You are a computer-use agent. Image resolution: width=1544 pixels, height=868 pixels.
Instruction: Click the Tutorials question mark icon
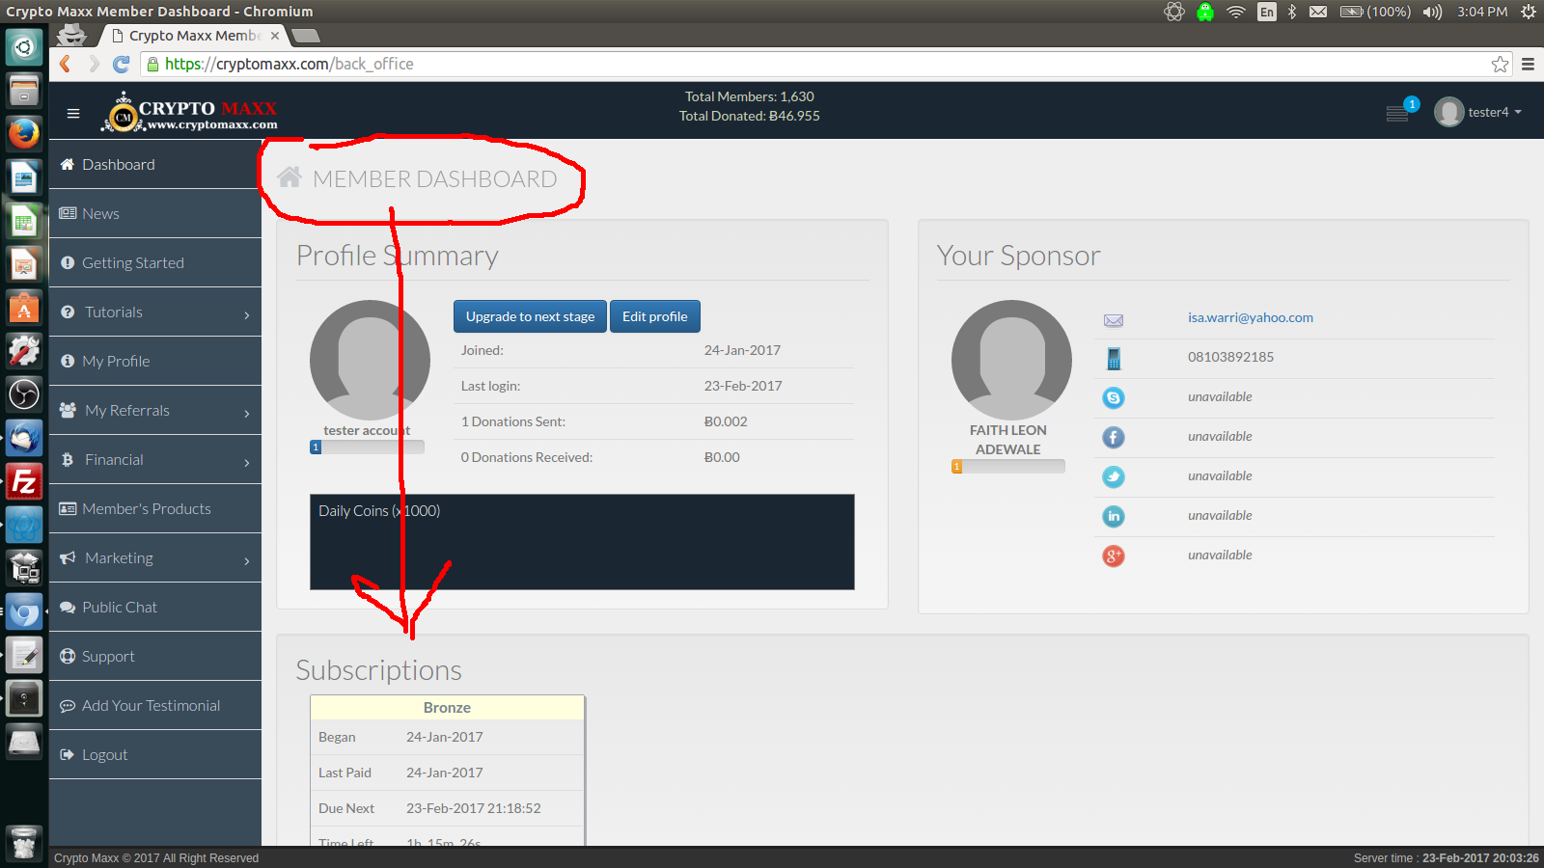pyautogui.click(x=68, y=312)
